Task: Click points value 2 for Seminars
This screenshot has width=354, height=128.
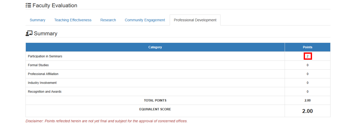Action: (x=308, y=56)
